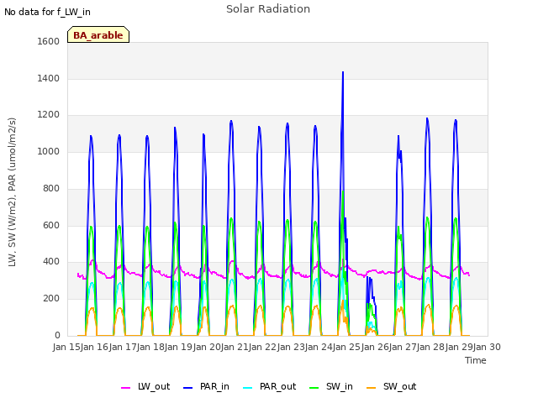Image resolution: width=538 pixels, height=403 pixels.
Task: Click the y-axis label LW, SW, PAR
Action: (x=12, y=192)
